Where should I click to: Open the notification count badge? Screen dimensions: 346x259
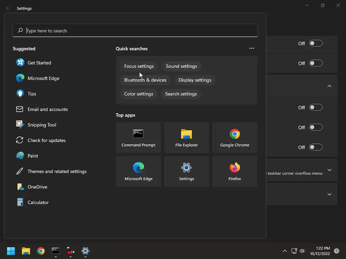click(336, 251)
